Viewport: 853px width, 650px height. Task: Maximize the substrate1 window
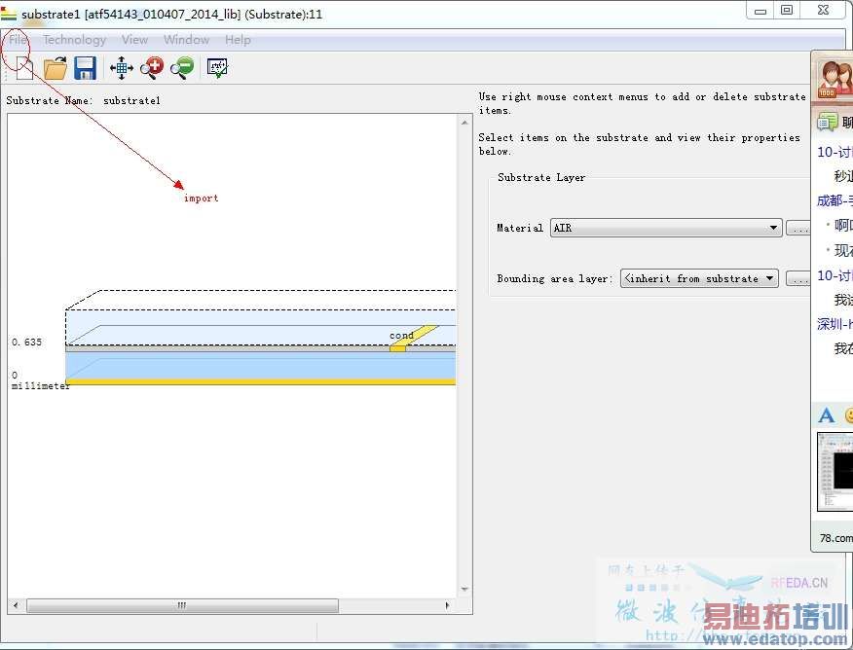(x=787, y=11)
